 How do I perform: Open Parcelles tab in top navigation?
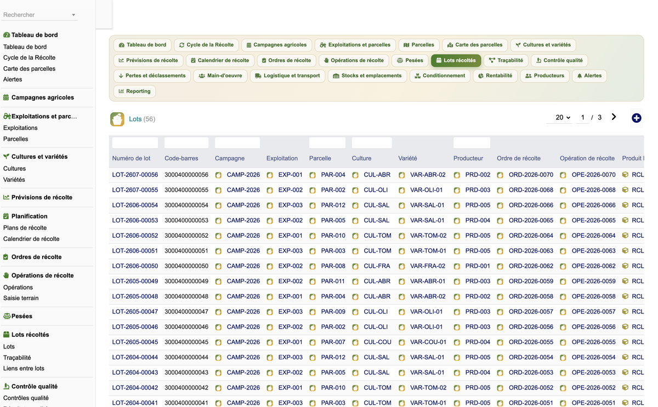[419, 45]
